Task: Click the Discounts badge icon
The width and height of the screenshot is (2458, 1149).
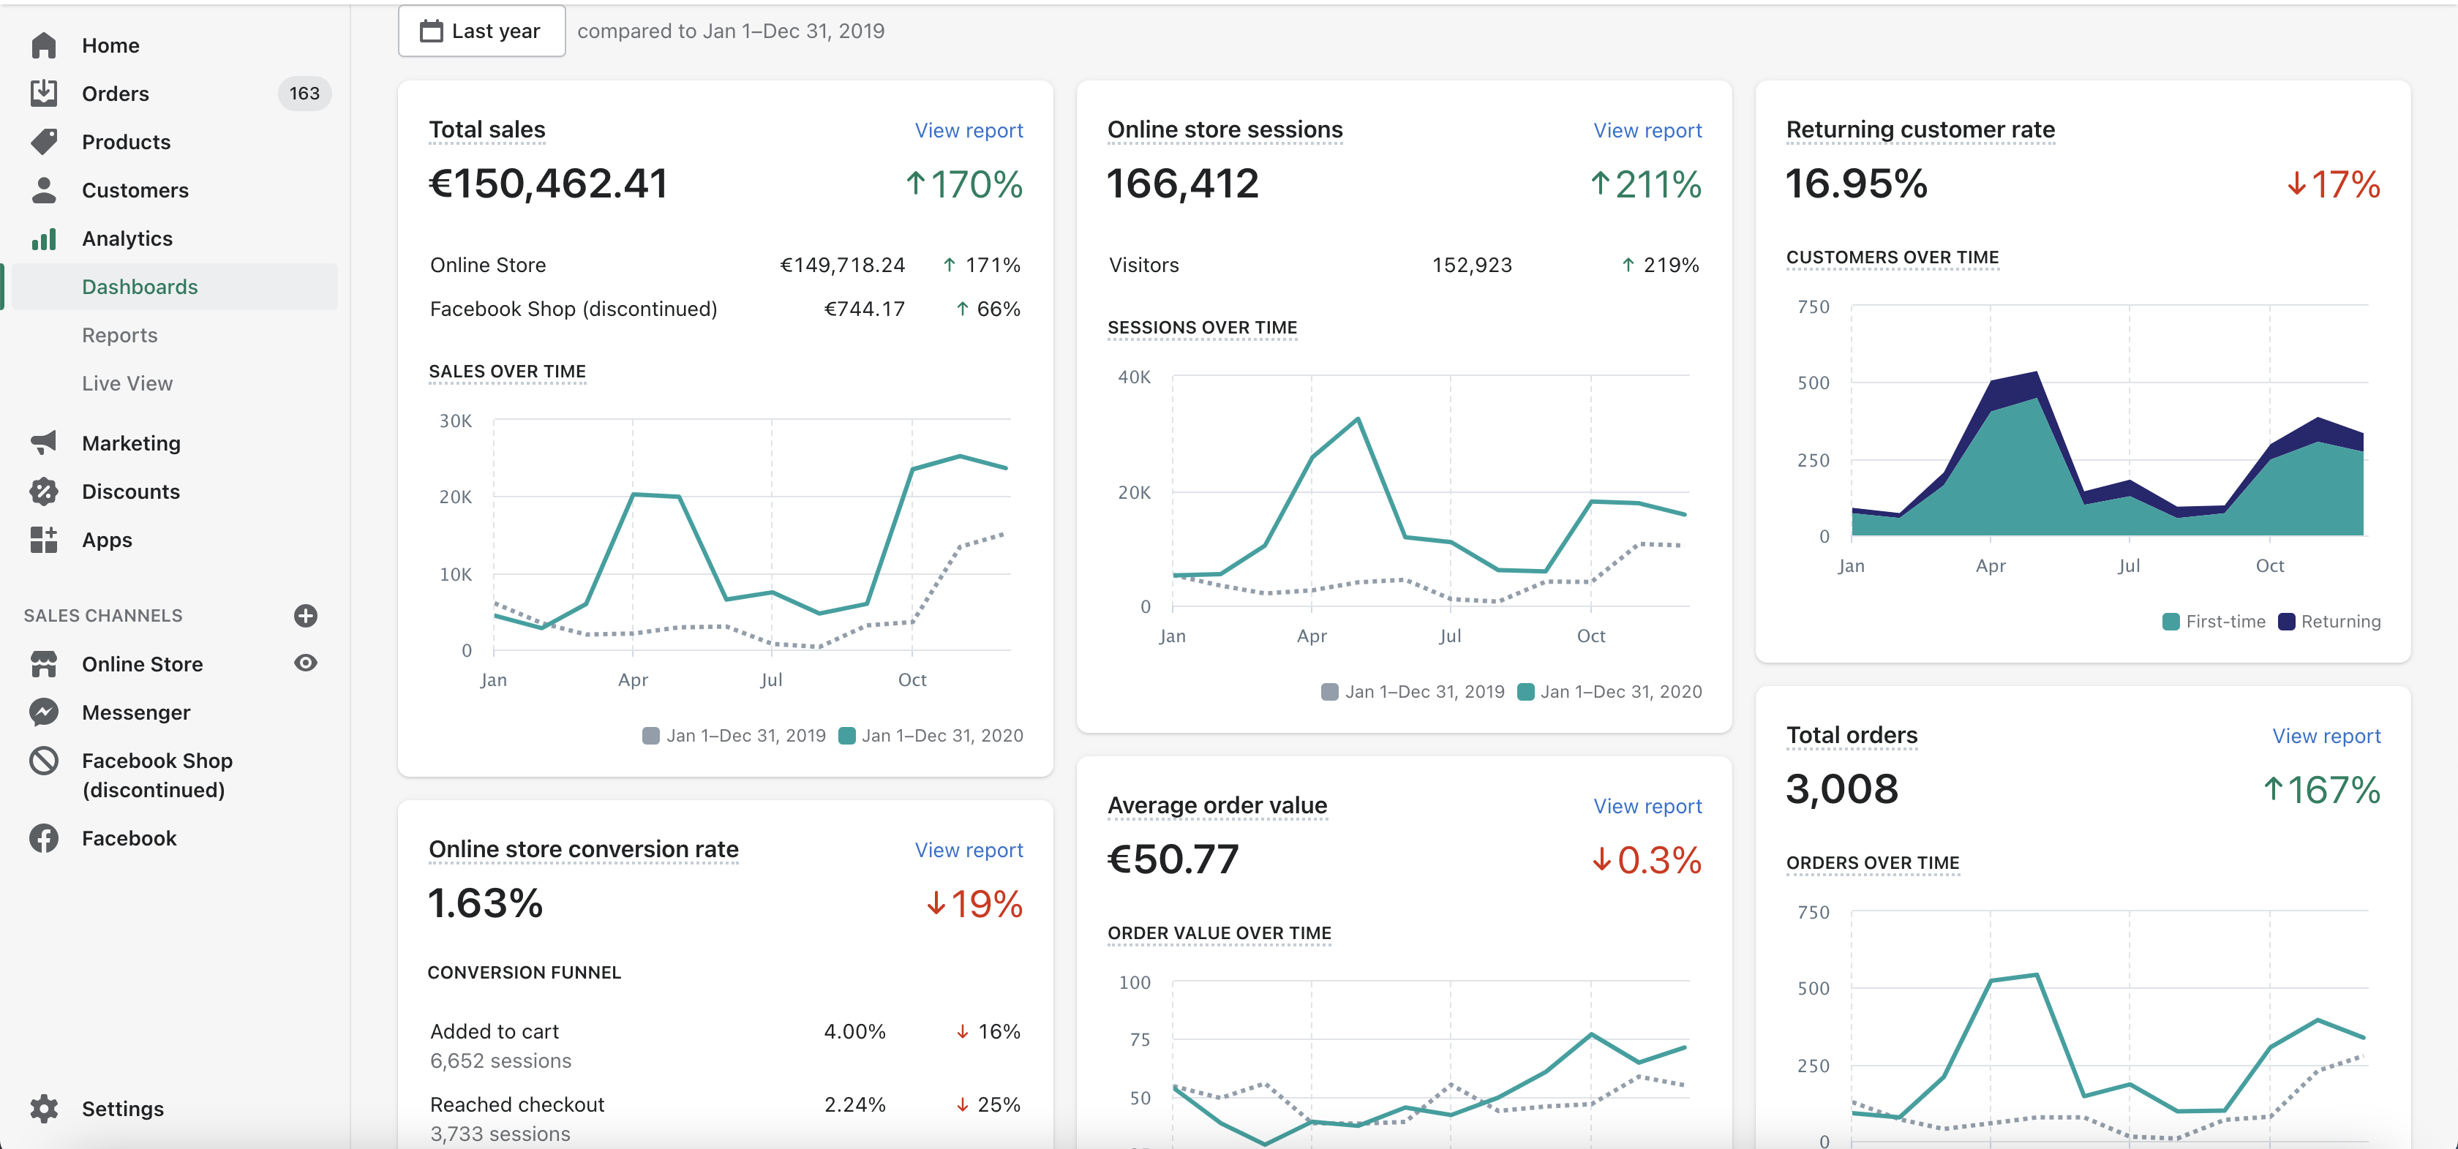Action: [44, 491]
